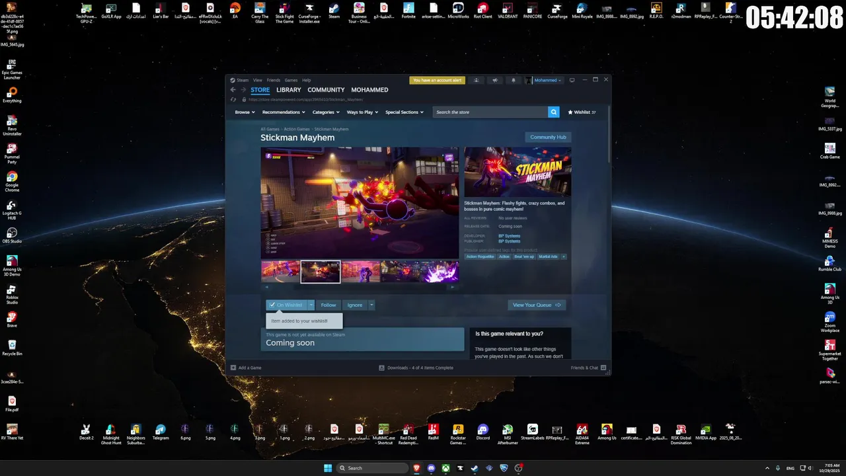Viewport: 846px width, 476px height.
Task: Click Xbox icon in taskbar
Action: click(445, 468)
